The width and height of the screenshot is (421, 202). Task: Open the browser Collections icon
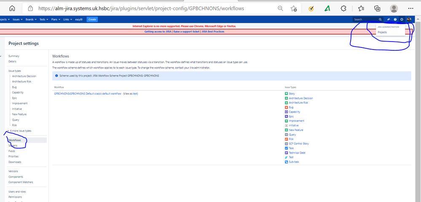(x=377, y=8)
